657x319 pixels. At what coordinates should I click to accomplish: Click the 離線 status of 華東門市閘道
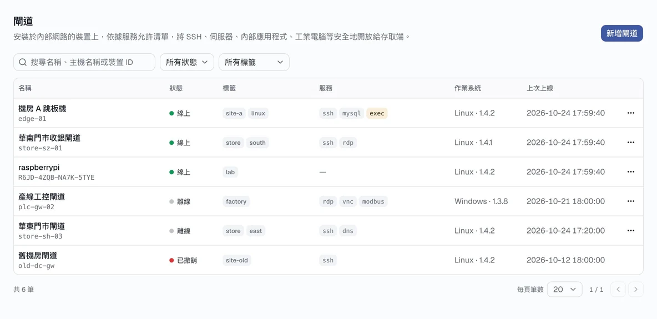180,231
